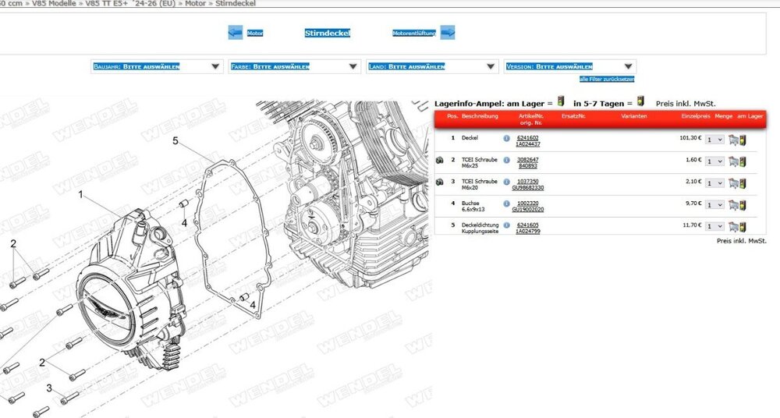Open original number 840893
Screen dimensions: 780x418
click(528, 165)
